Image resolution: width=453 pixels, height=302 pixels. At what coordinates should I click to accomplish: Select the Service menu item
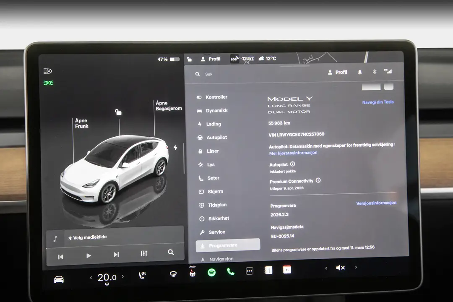tap(213, 232)
